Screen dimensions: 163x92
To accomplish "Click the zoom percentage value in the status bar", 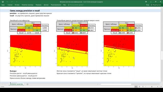I will [161, 87].
